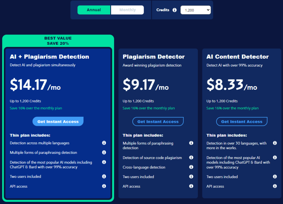Click Save 16% link on Plagiarism Detector card
Viewport: 283px width, 204px height.
click(149, 108)
